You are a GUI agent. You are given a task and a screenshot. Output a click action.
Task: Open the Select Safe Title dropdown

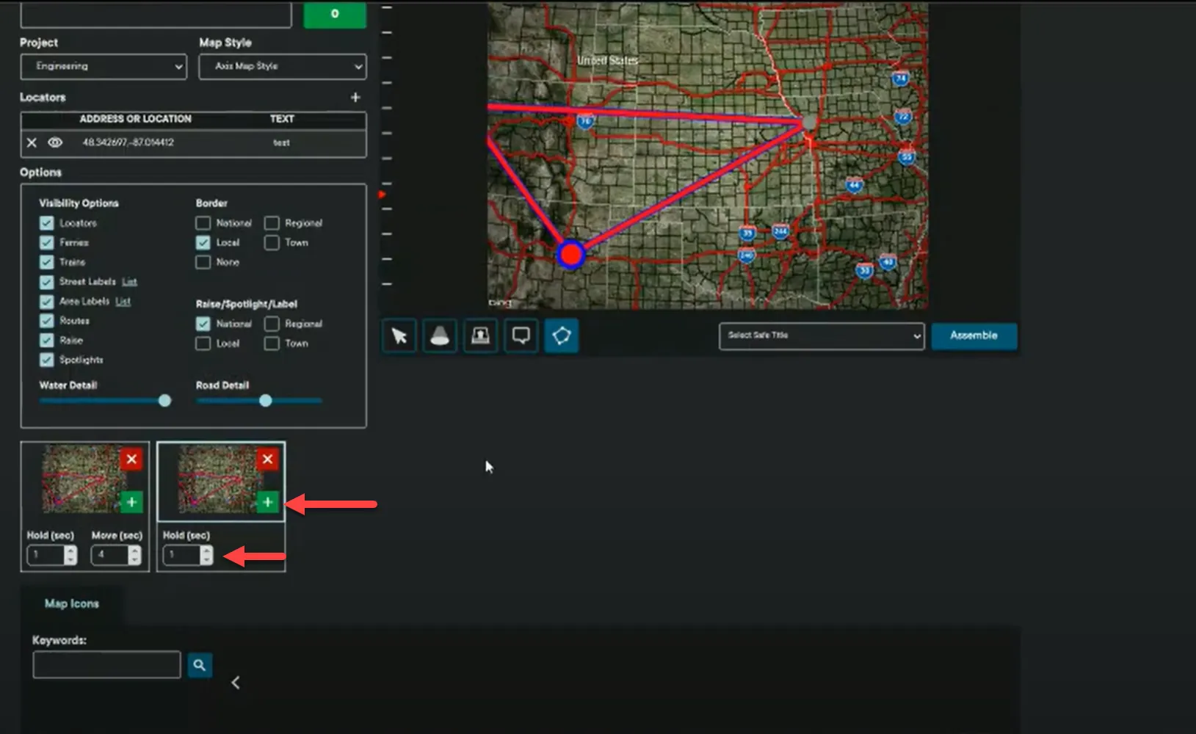822,335
